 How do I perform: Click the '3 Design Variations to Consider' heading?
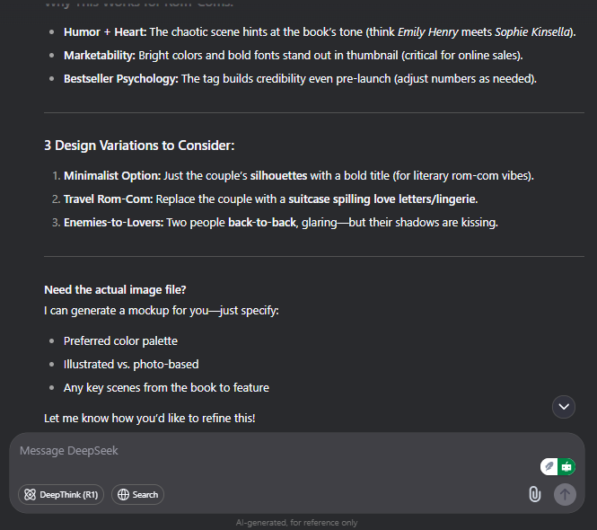(139, 146)
